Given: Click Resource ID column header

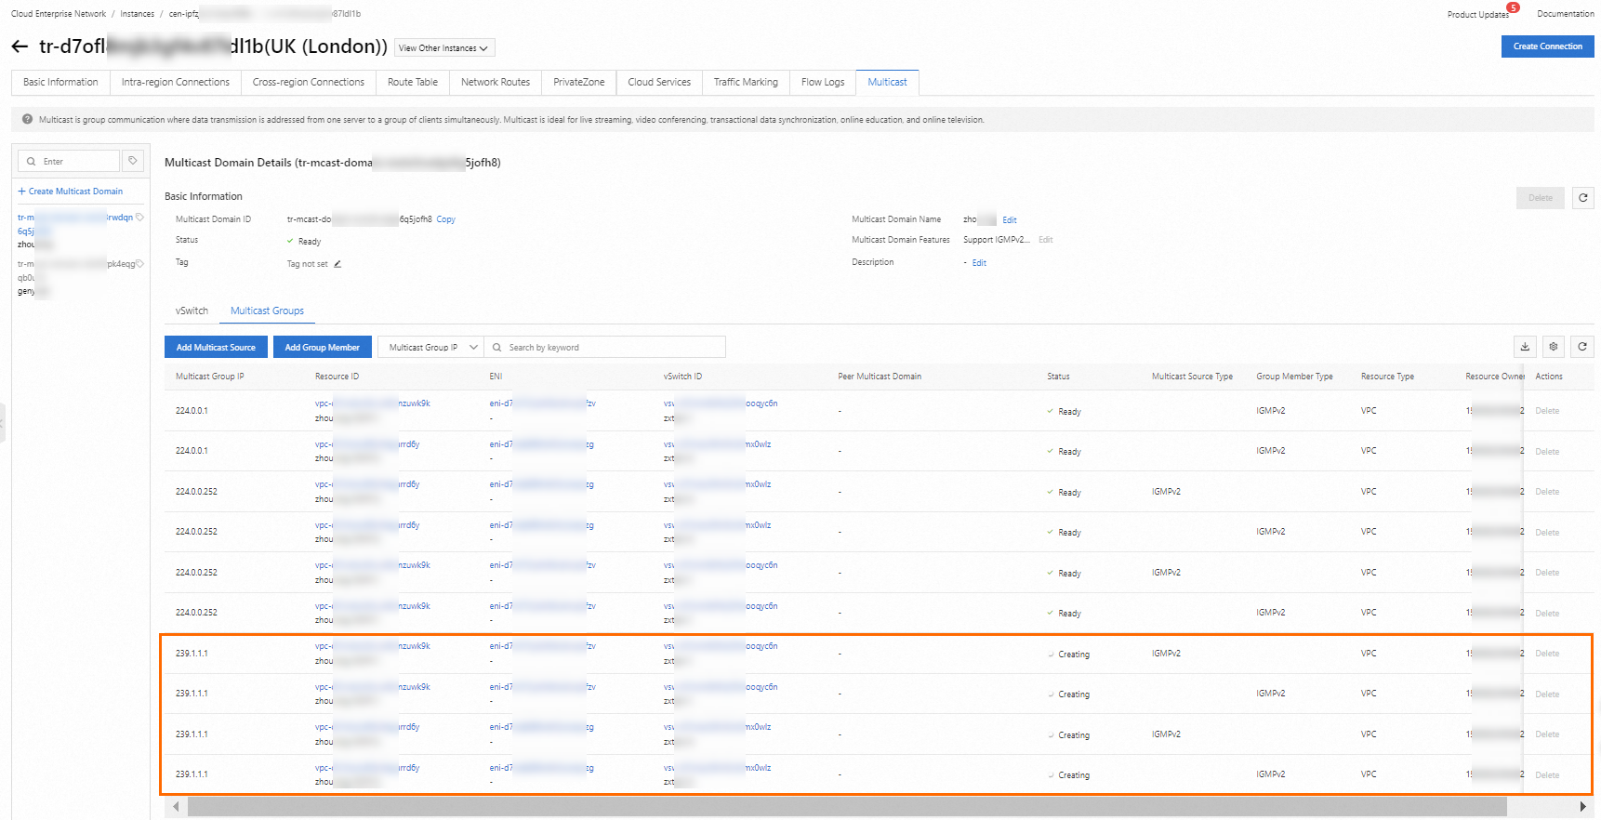Looking at the screenshot, I should click(x=337, y=377).
